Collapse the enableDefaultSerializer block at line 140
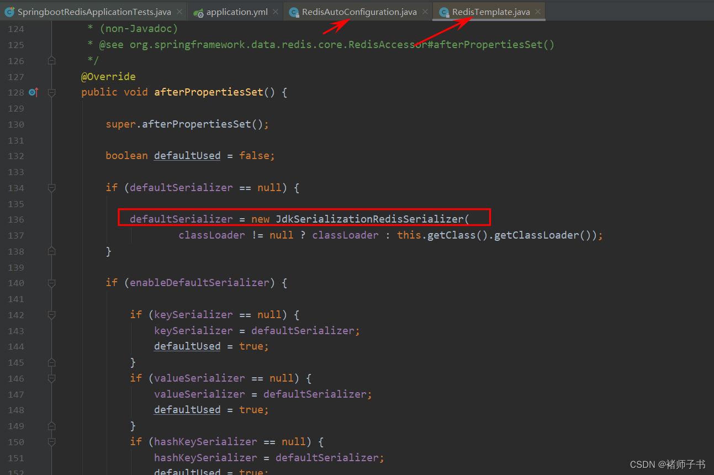714x475 pixels. 51,283
